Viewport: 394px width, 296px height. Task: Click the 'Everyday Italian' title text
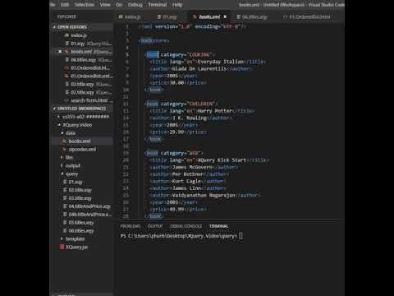click(221, 62)
